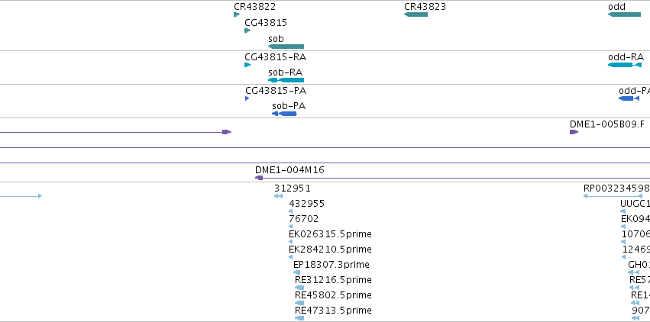Select the sob-RA label

point(285,72)
